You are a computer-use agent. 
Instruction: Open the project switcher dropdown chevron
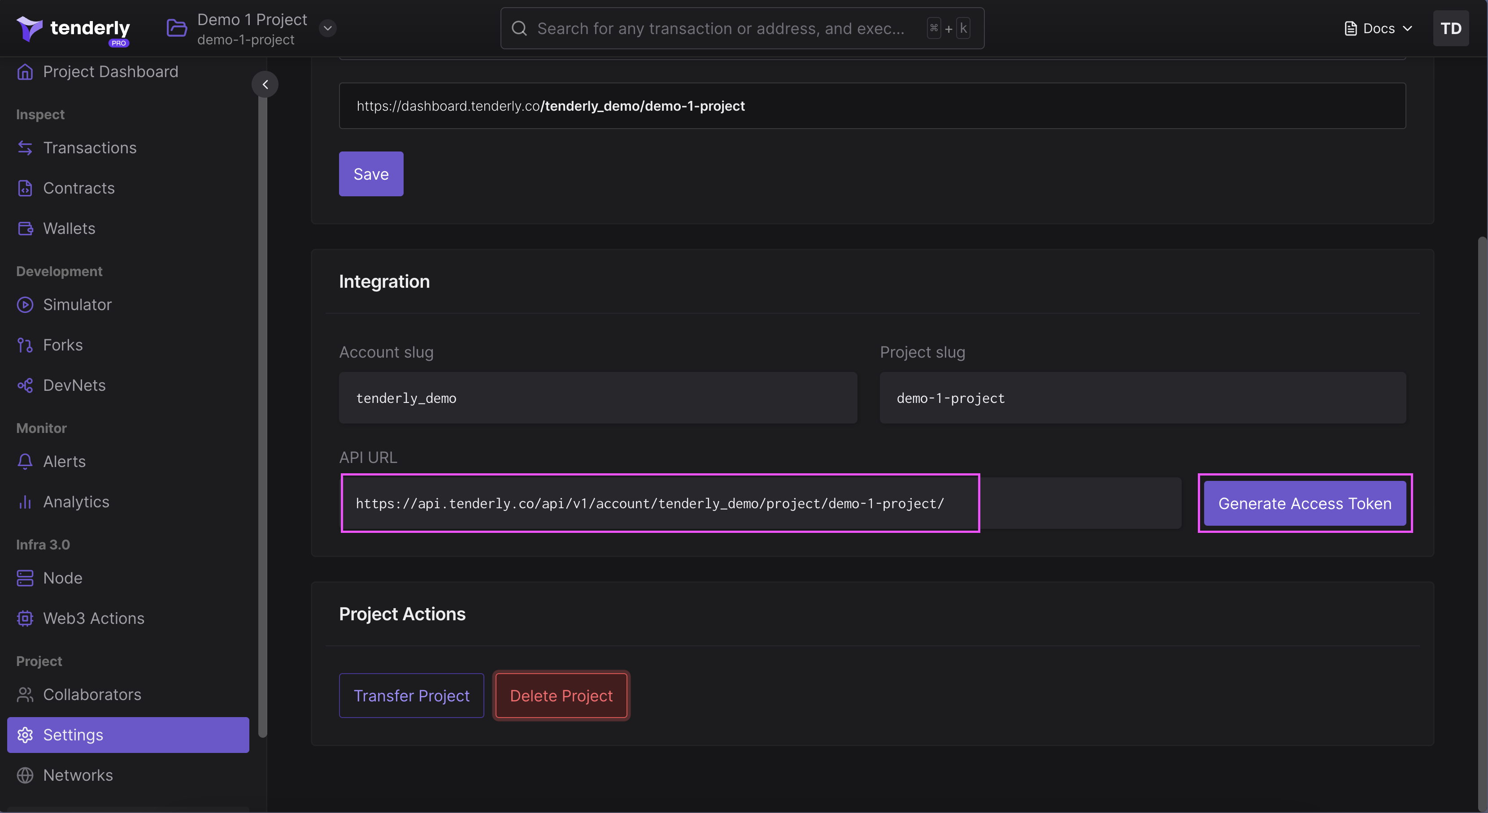pyautogui.click(x=327, y=28)
